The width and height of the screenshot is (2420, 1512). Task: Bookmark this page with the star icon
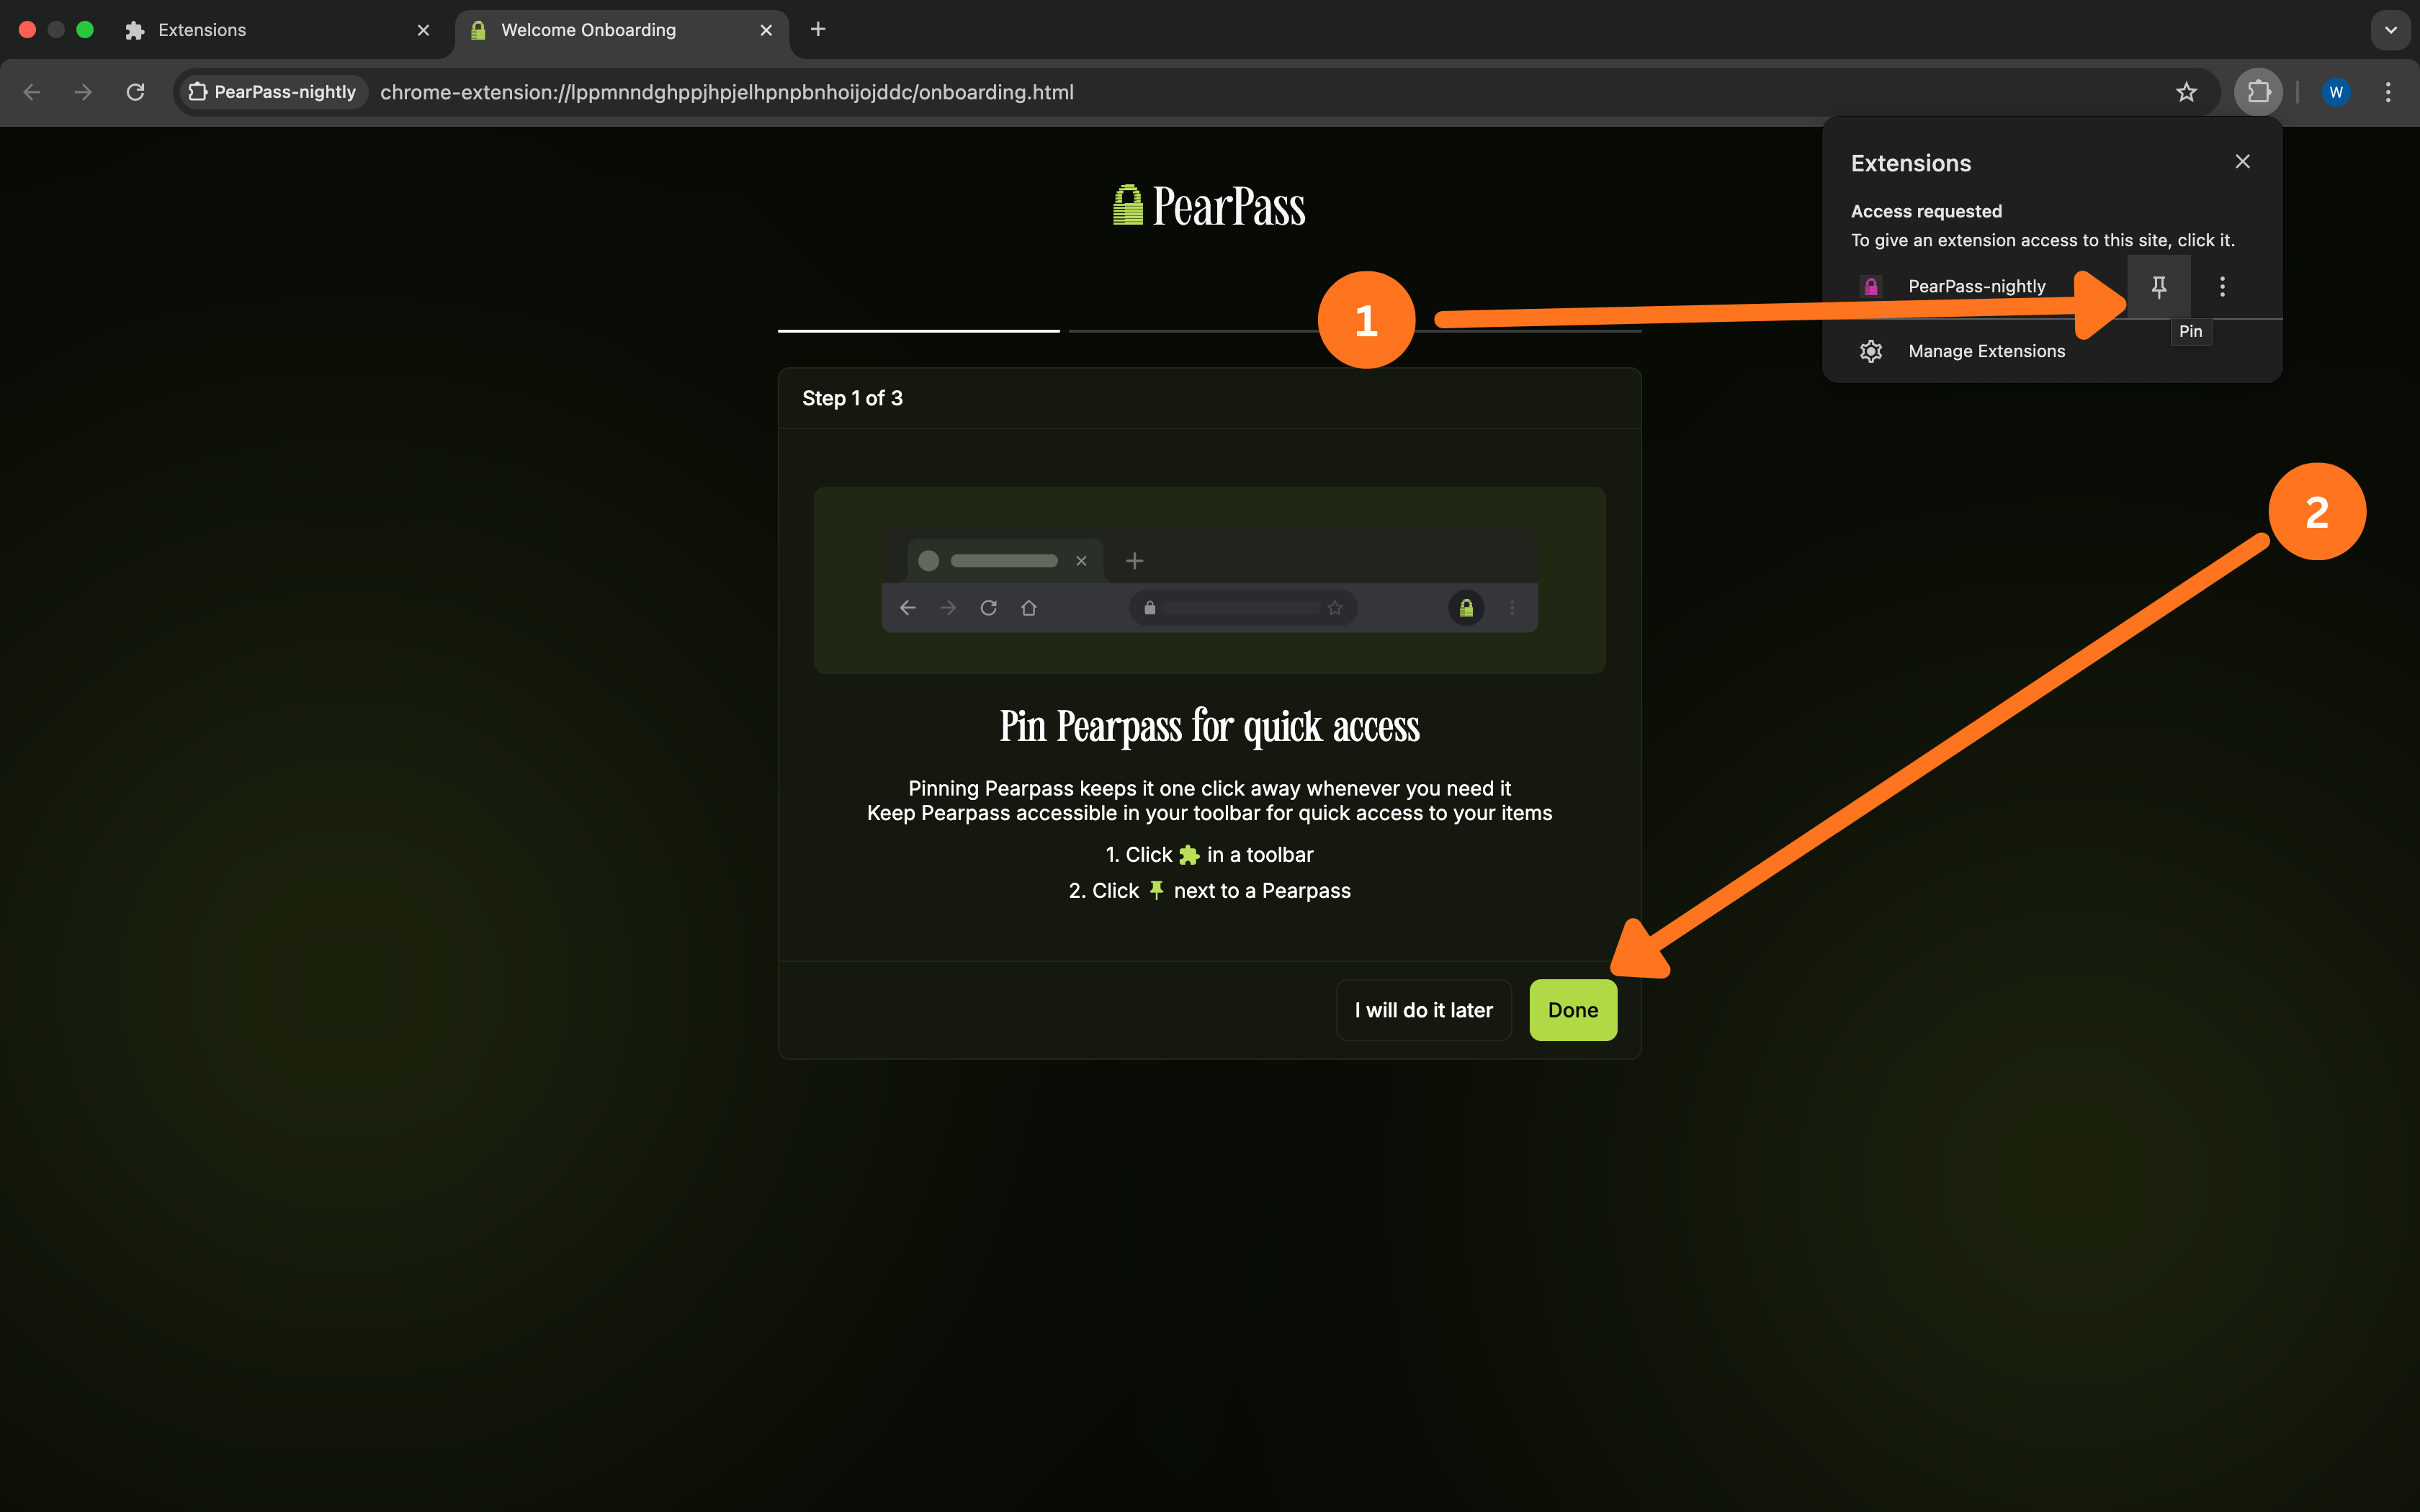click(x=2186, y=92)
